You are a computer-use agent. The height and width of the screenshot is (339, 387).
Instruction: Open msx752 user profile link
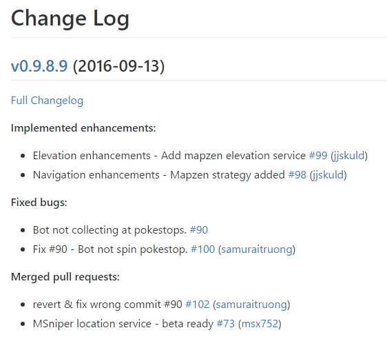260,324
